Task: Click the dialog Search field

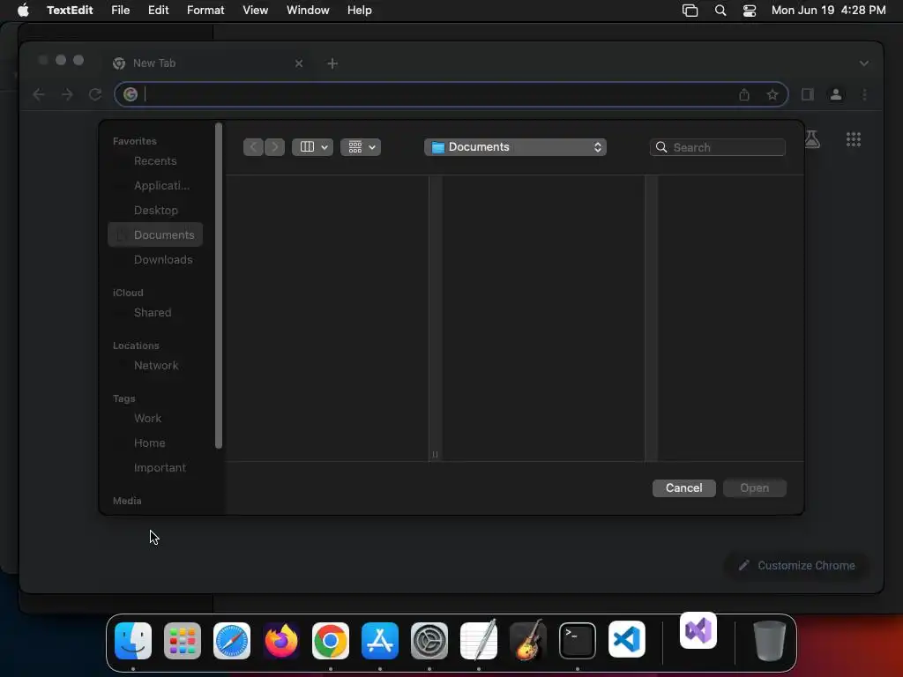Action: [x=718, y=147]
